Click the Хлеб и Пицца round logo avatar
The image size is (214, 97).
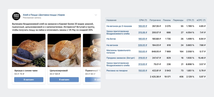pos(16,16)
